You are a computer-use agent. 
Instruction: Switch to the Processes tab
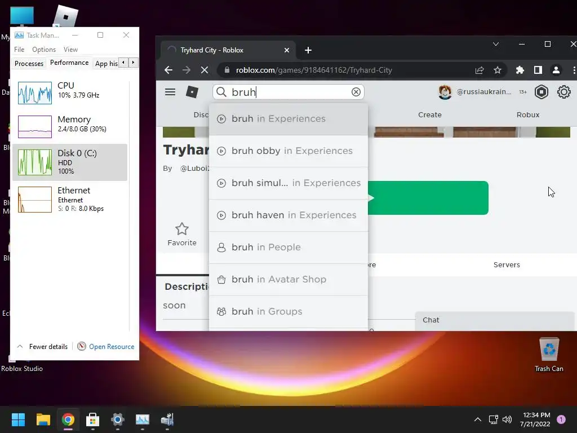coord(29,64)
